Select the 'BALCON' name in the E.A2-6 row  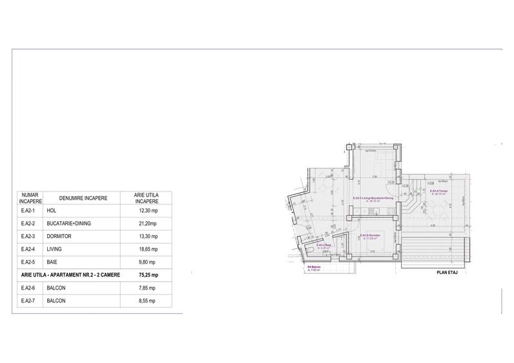point(56,288)
